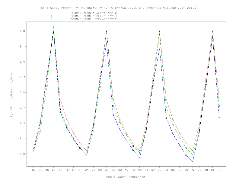
Task: Click x-axis tick label 09
Action: 53,170
